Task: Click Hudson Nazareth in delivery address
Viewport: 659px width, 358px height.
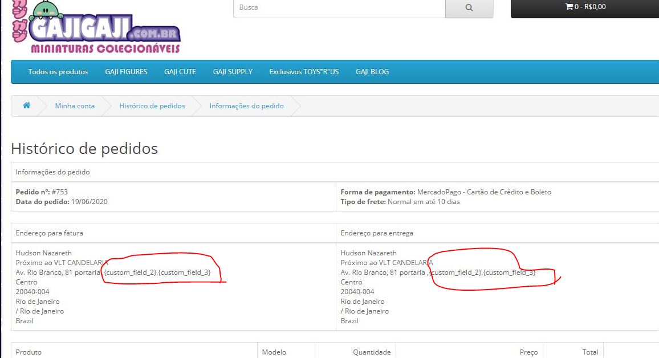Action: pos(369,253)
